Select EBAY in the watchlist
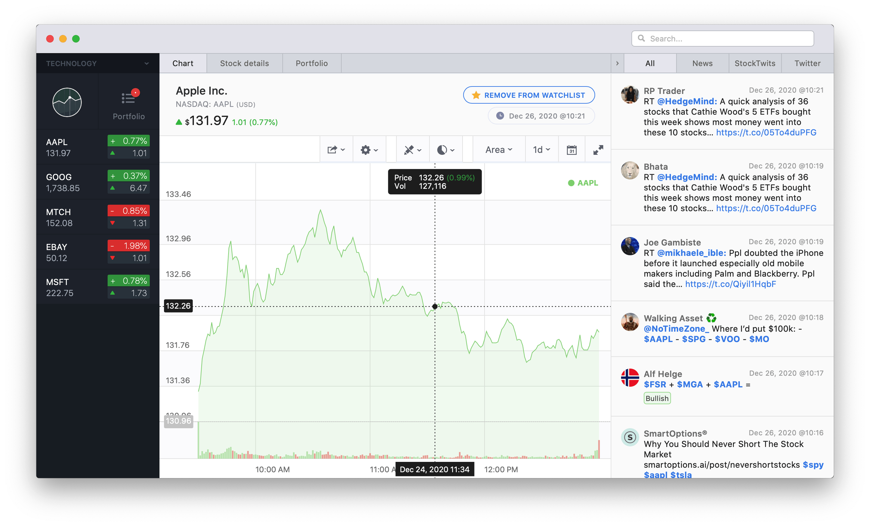The width and height of the screenshot is (870, 526). 98,252
